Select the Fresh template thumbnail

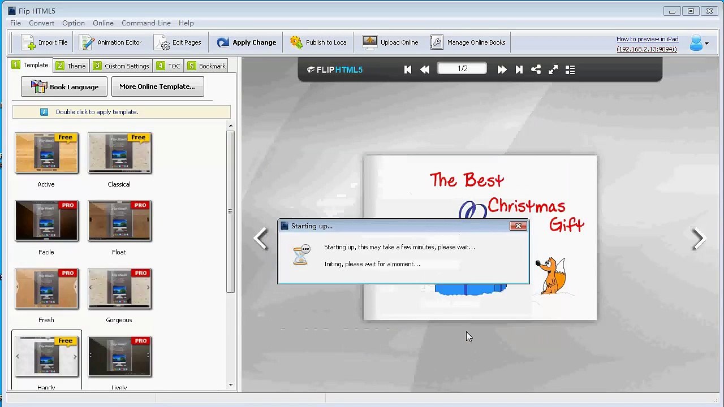coord(46,289)
